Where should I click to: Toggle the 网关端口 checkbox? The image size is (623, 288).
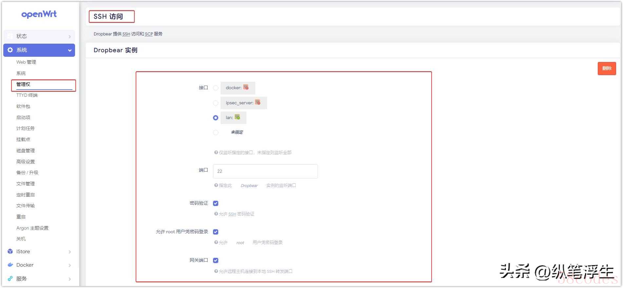[x=216, y=260]
